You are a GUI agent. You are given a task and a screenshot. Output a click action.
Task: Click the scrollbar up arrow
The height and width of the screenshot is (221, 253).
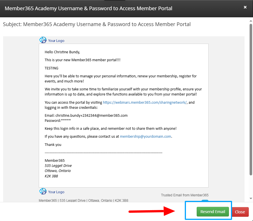click(x=251, y=21)
